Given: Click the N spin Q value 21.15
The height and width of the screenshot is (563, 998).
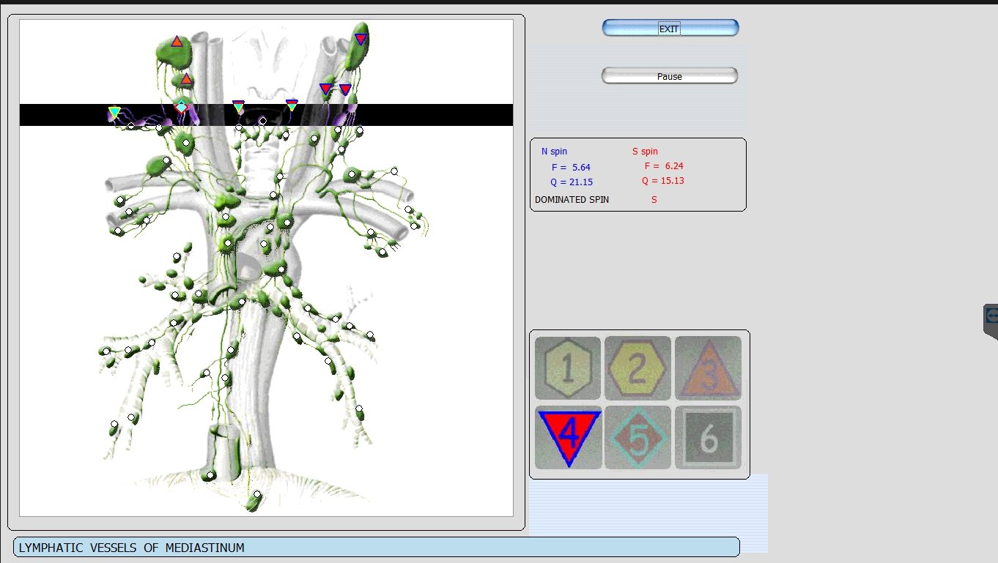Looking at the screenshot, I should pos(572,182).
